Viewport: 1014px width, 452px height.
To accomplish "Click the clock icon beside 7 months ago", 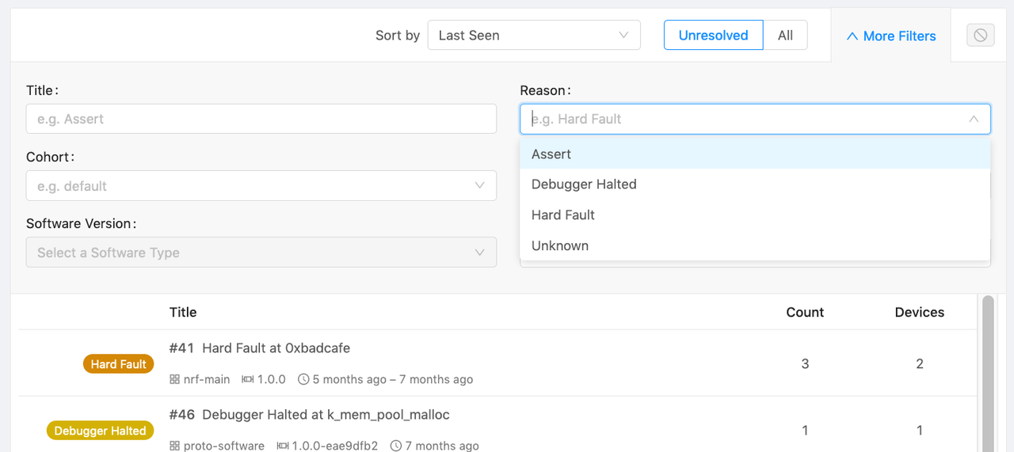I will point(396,446).
